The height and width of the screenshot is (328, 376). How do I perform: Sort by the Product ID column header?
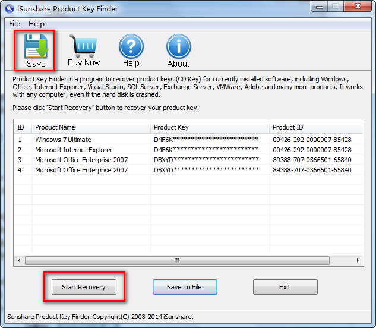pos(316,127)
